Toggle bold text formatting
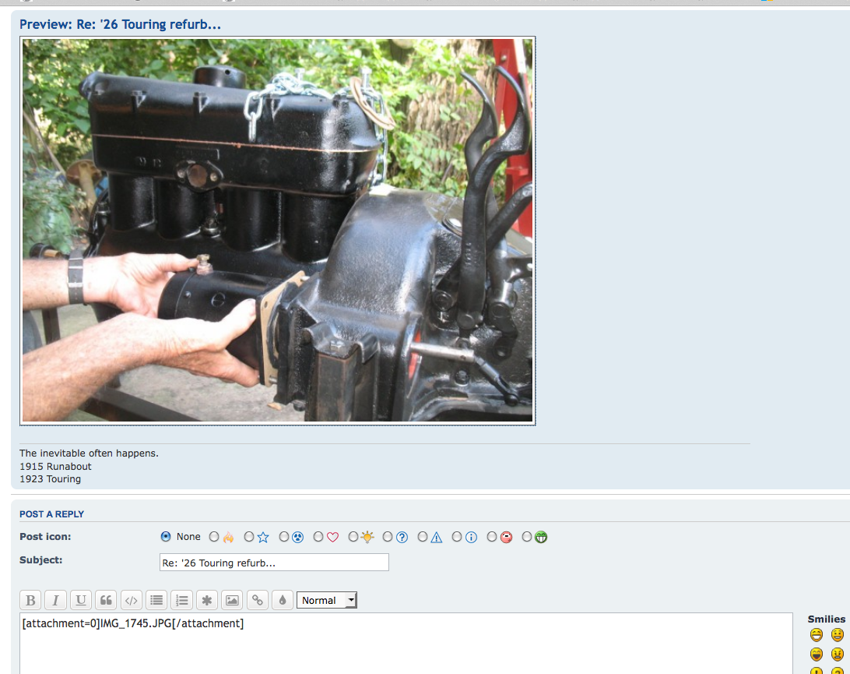The width and height of the screenshot is (850, 674). [30, 600]
